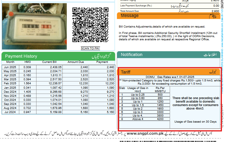226x142 pixels.
Task: Open the www.sngpl.com.pk website link
Action: coord(145,134)
